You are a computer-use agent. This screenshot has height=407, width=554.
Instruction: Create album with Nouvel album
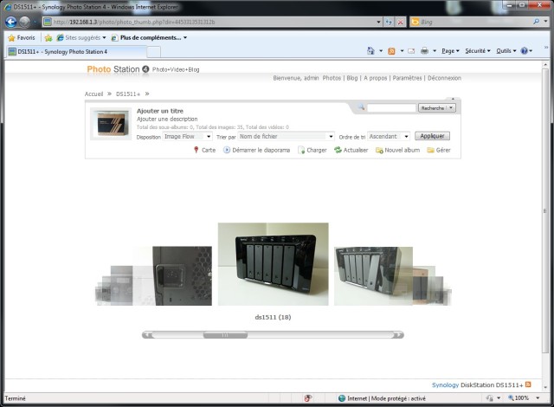click(398, 150)
